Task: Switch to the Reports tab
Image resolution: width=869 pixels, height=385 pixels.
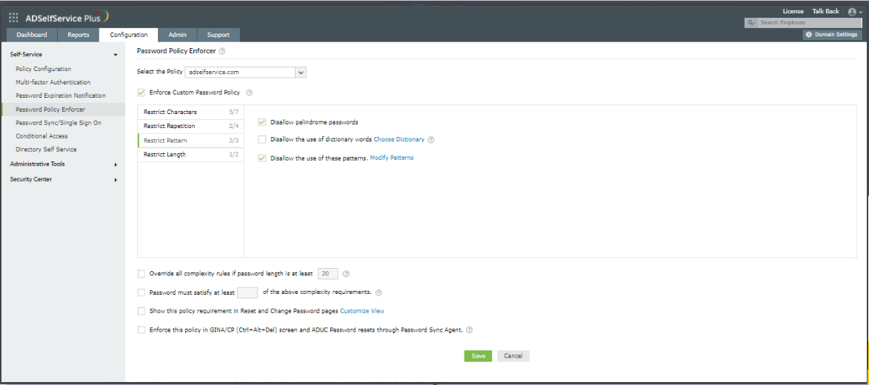Action: pos(78,35)
